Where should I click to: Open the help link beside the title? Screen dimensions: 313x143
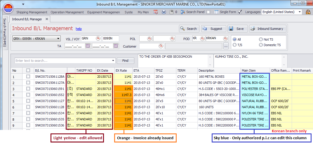pos(79,29)
